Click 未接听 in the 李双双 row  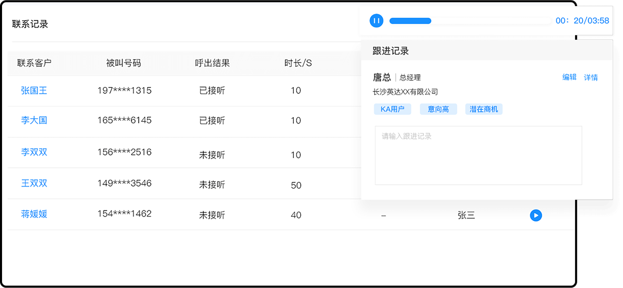pyautogui.click(x=212, y=155)
